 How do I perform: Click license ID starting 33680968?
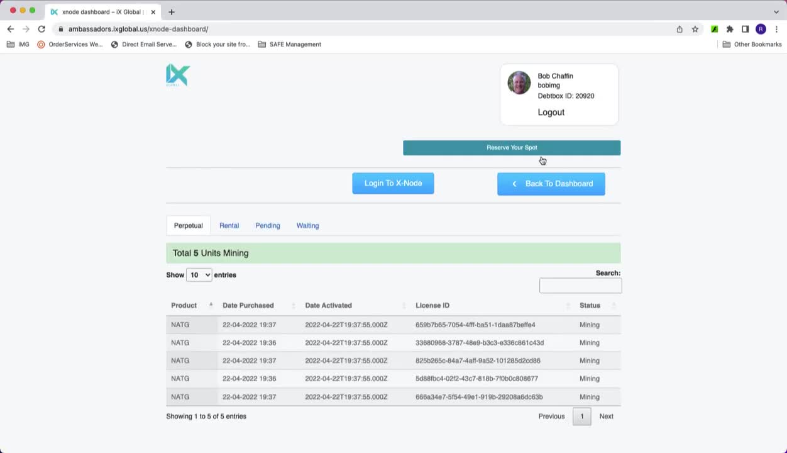[x=480, y=343]
